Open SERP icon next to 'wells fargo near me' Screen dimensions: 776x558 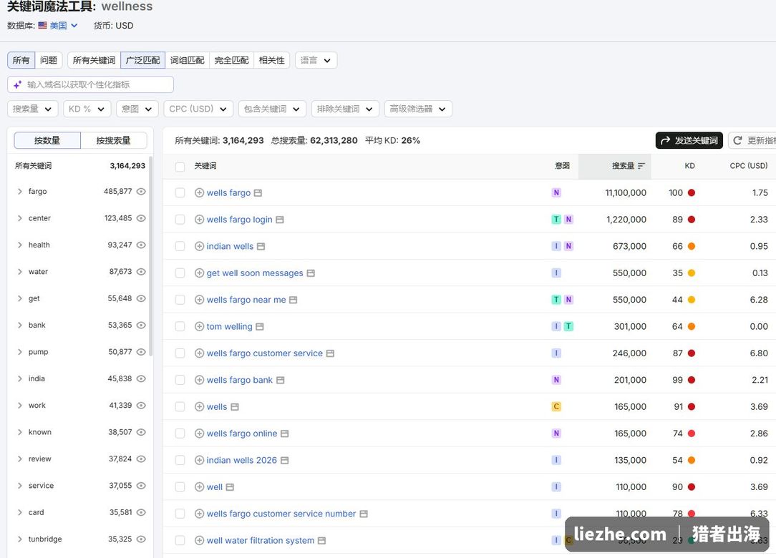click(293, 300)
